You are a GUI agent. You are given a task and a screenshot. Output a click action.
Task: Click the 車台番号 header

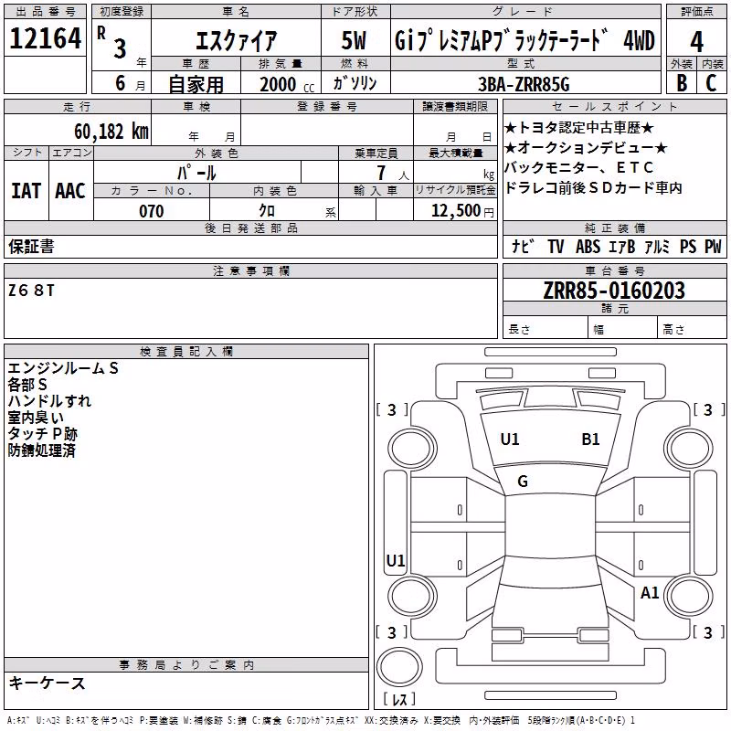pyautogui.click(x=614, y=270)
